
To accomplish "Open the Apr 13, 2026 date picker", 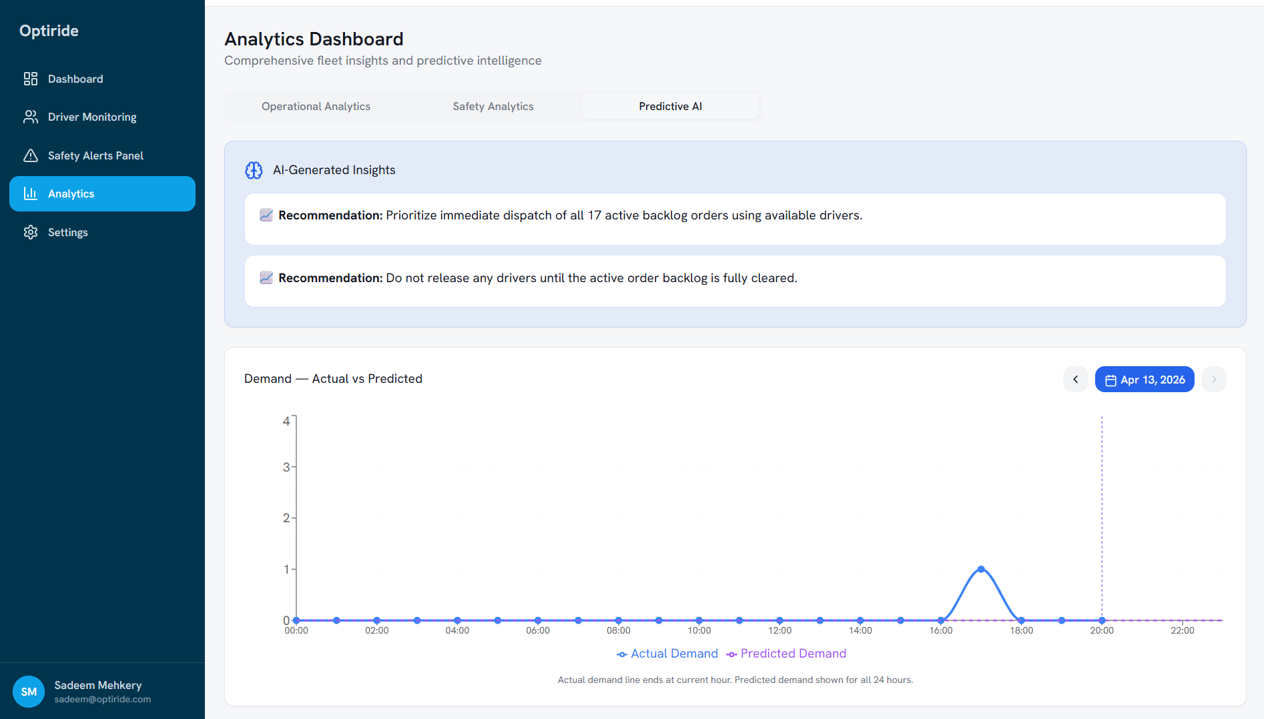I will [1145, 380].
